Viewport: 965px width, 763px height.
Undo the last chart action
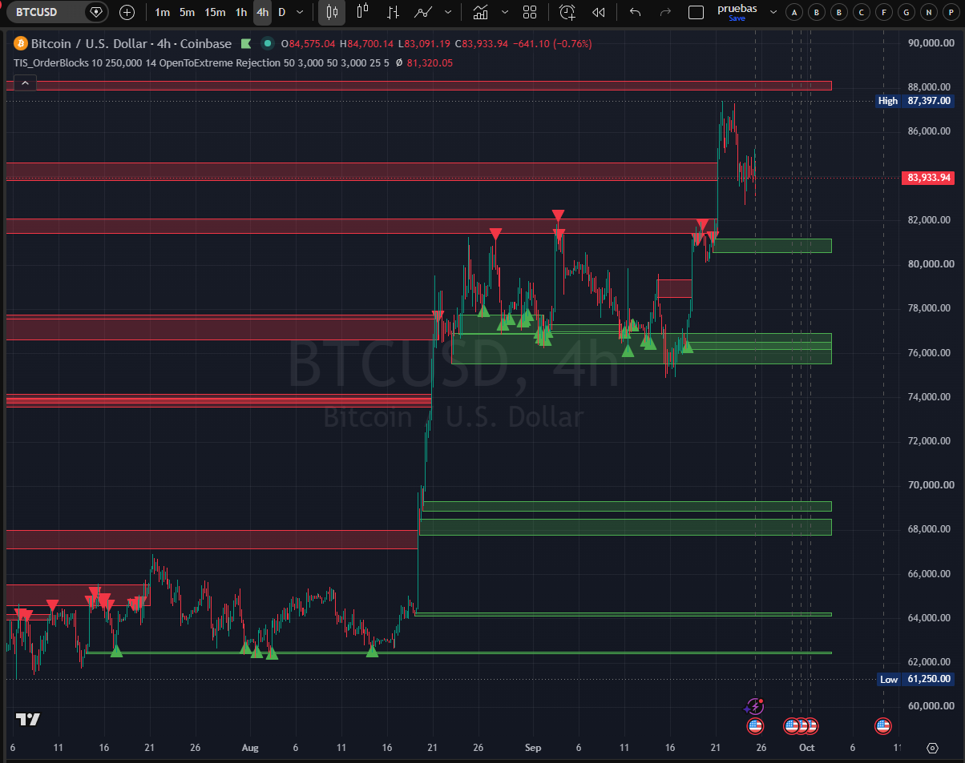point(636,12)
